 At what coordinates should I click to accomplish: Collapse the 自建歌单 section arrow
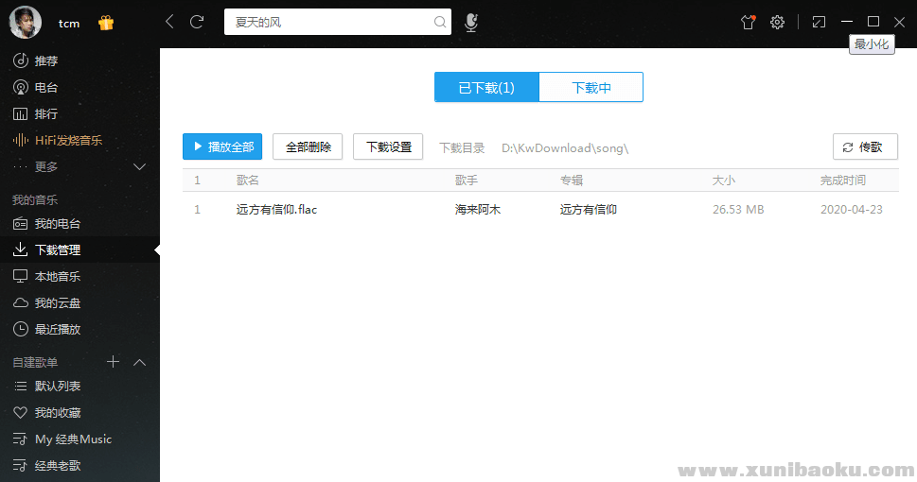pyautogui.click(x=140, y=362)
